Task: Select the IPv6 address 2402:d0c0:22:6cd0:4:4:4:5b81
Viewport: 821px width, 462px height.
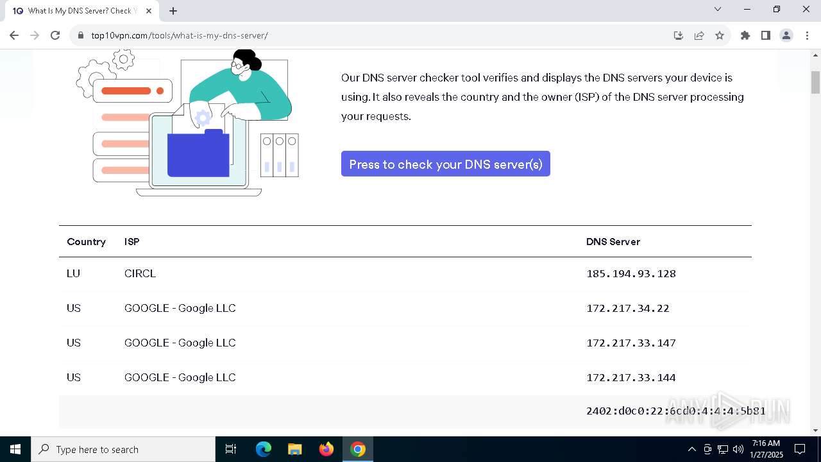Action: click(x=676, y=411)
